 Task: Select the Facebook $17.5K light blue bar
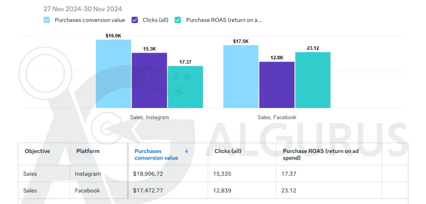241,76
